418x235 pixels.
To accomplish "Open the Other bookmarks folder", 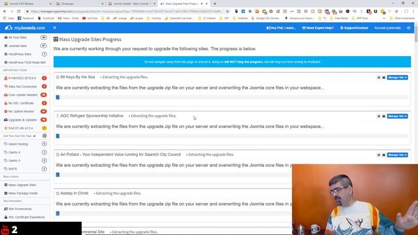I will tap(402, 18).
